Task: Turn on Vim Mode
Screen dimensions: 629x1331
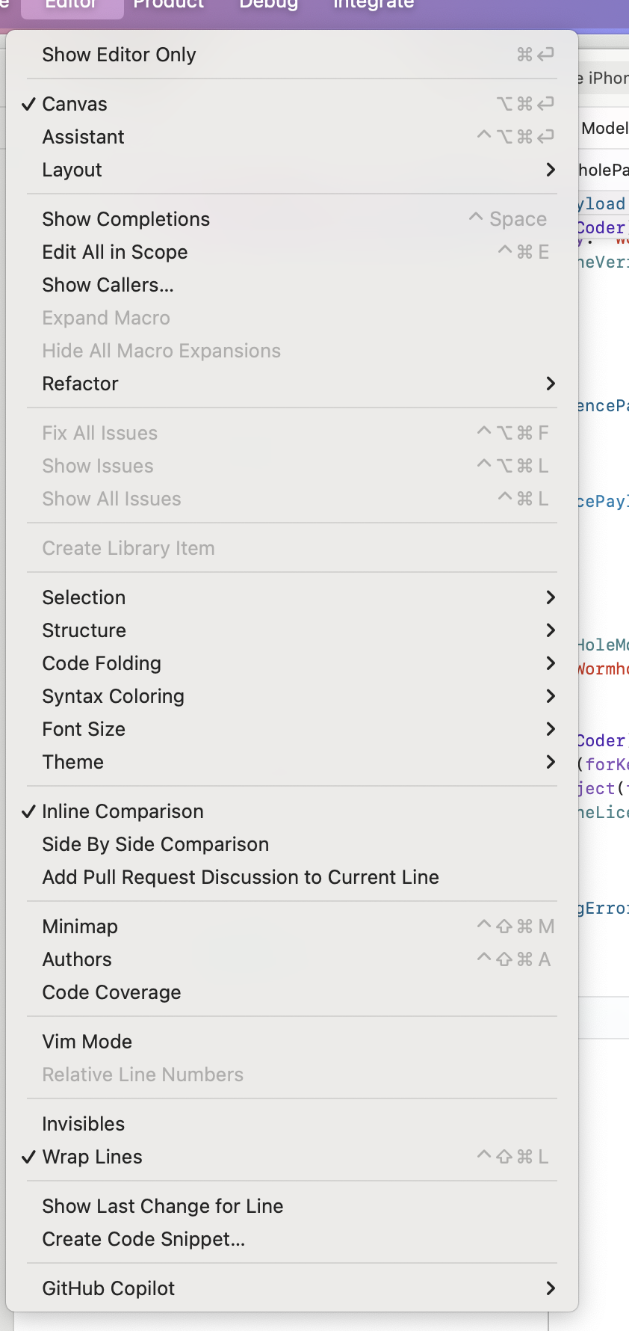Action: (87, 1042)
